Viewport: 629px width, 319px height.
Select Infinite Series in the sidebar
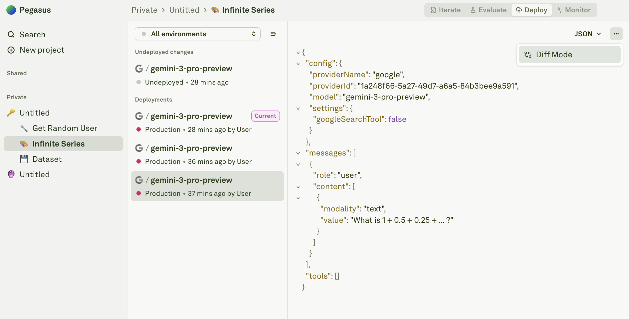tap(63, 144)
